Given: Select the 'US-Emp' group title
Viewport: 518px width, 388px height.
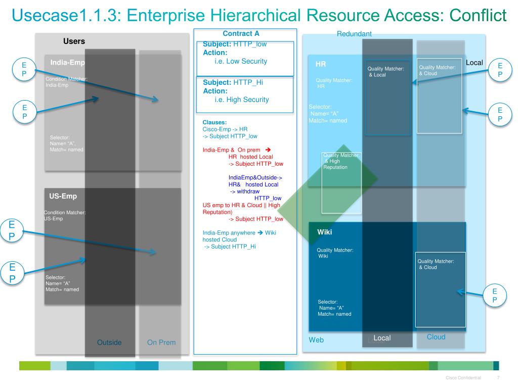Looking at the screenshot, I should click(x=63, y=196).
